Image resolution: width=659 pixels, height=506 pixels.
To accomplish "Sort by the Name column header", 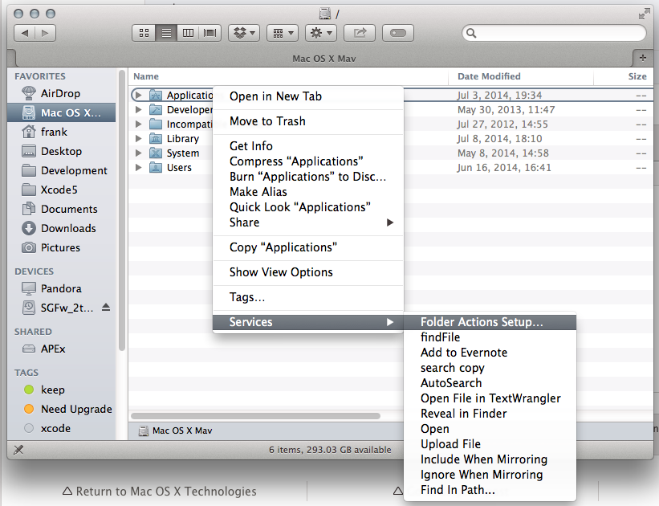I will tap(289, 76).
